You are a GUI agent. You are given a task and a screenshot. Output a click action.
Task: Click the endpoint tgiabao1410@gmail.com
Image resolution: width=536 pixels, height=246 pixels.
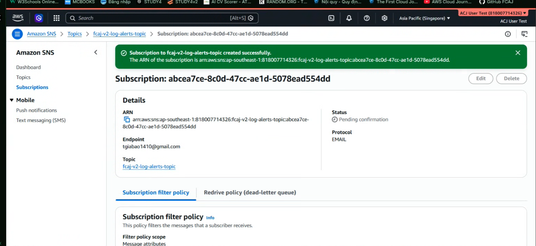click(x=151, y=147)
